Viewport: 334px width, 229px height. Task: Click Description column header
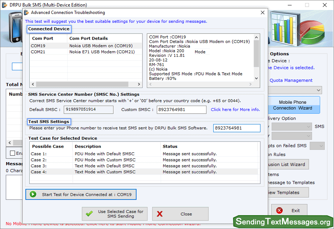(x=116, y=146)
